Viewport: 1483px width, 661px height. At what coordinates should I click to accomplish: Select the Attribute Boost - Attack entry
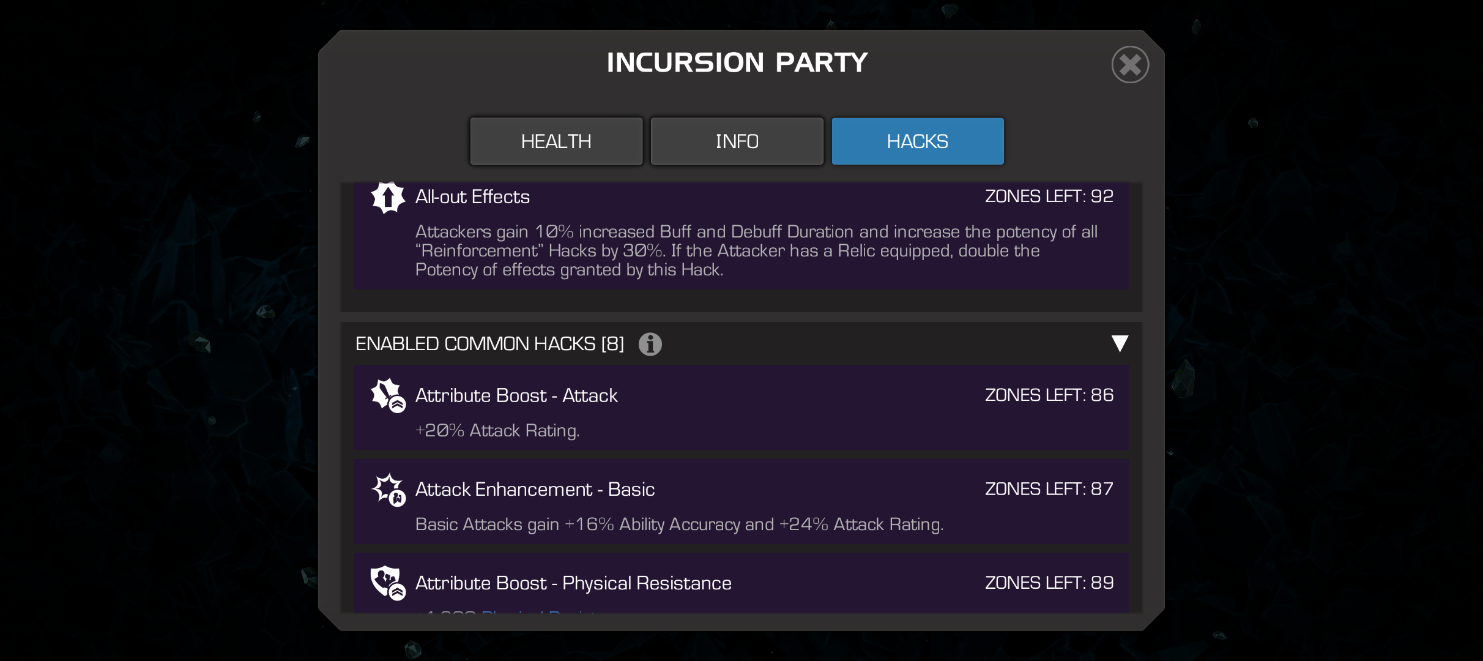point(741,408)
